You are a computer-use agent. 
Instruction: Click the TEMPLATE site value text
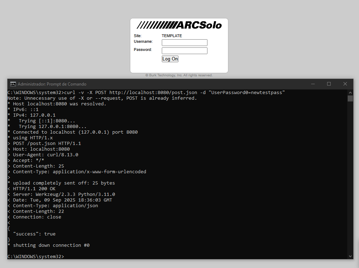click(172, 36)
